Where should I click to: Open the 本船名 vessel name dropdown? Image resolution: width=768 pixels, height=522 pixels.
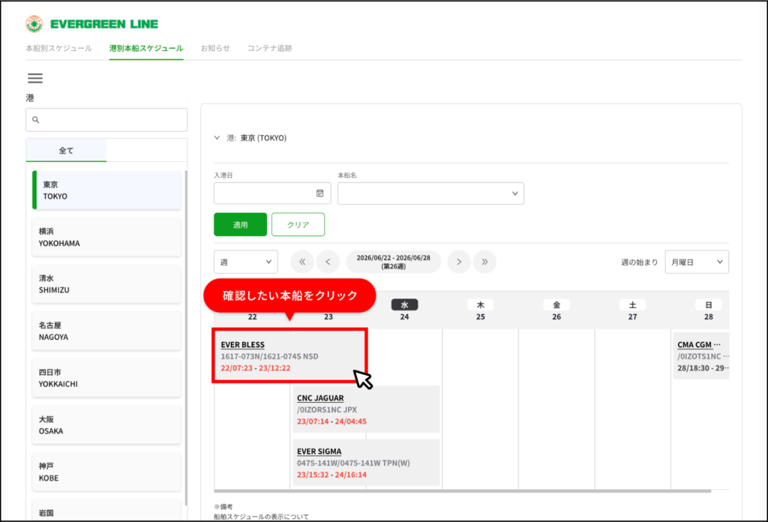tap(430, 193)
